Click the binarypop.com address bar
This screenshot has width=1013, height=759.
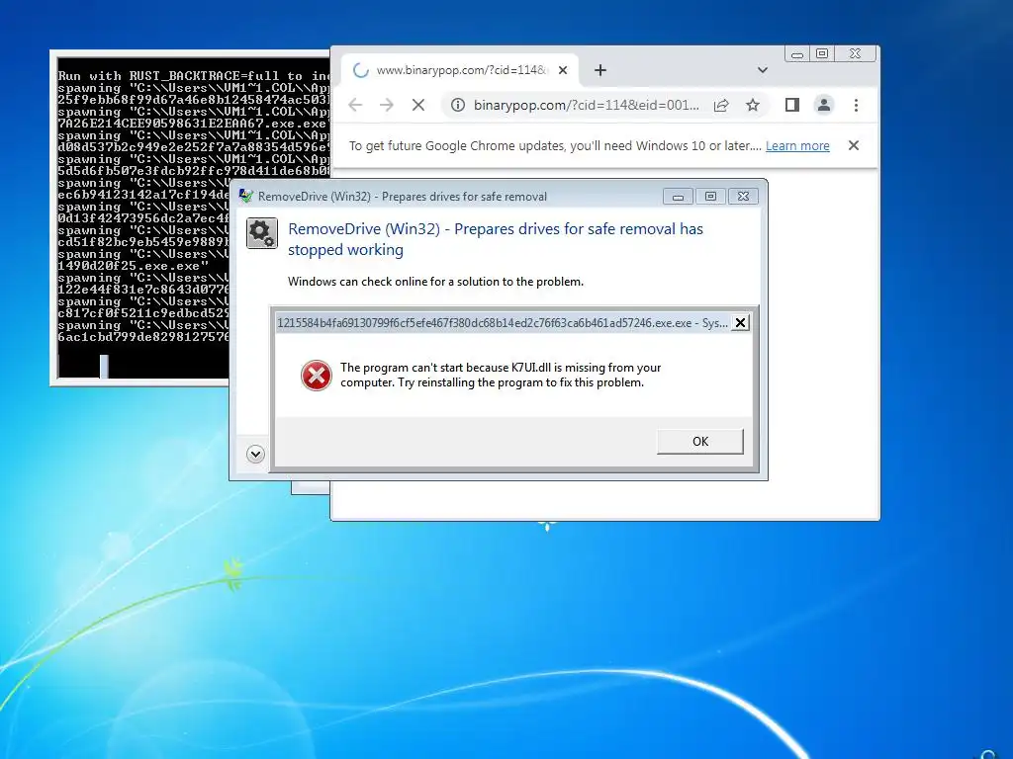point(586,105)
